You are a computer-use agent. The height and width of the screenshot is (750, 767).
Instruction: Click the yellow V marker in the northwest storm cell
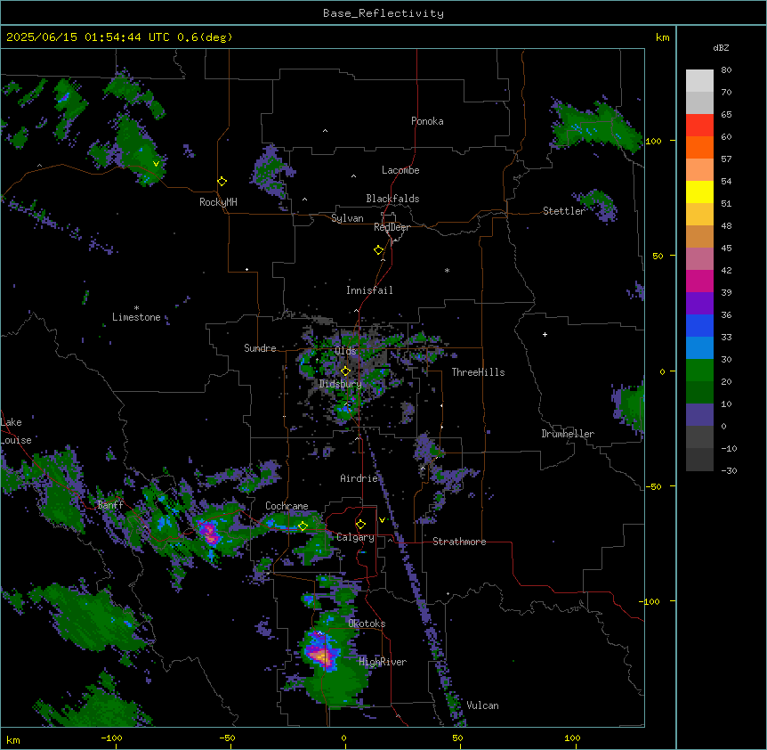click(156, 164)
